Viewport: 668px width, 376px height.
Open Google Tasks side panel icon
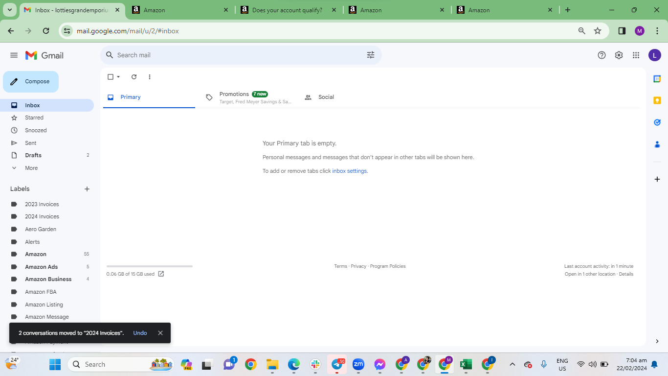pos(657,122)
